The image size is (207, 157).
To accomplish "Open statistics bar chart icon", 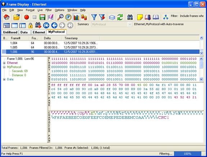I will point(76,17).
